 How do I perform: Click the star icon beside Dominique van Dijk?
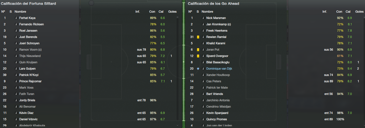coord(198,69)
